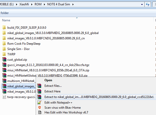Choose Extract to nikel_global_im... folder option
This screenshot has height=115, width=156.
[x=99, y=97]
